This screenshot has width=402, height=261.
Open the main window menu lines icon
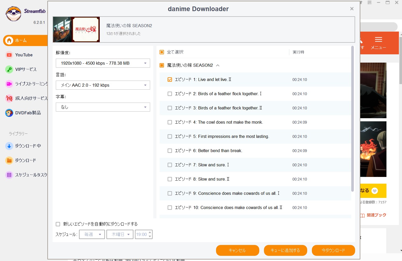pos(369,3)
